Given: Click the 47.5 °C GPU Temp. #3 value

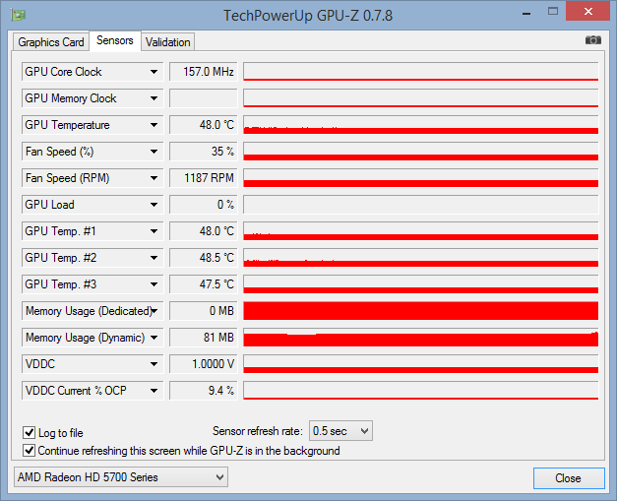Looking at the screenshot, I should pos(204,284).
